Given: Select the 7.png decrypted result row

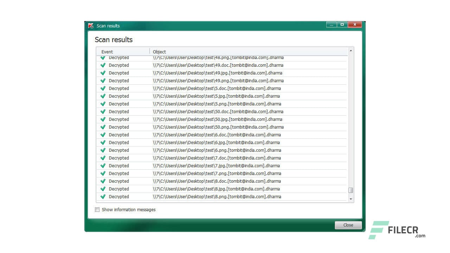Looking at the screenshot, I should coord(218,173).
